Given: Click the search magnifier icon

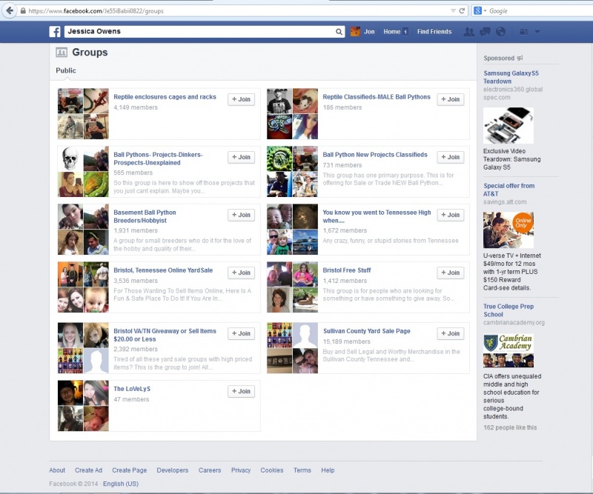Looking at the screenshot, I should (x=339, y=32).
